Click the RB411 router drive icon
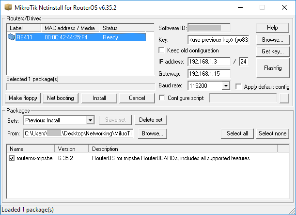Viewport: 296px width, 215px height. (x=11, y=37)
